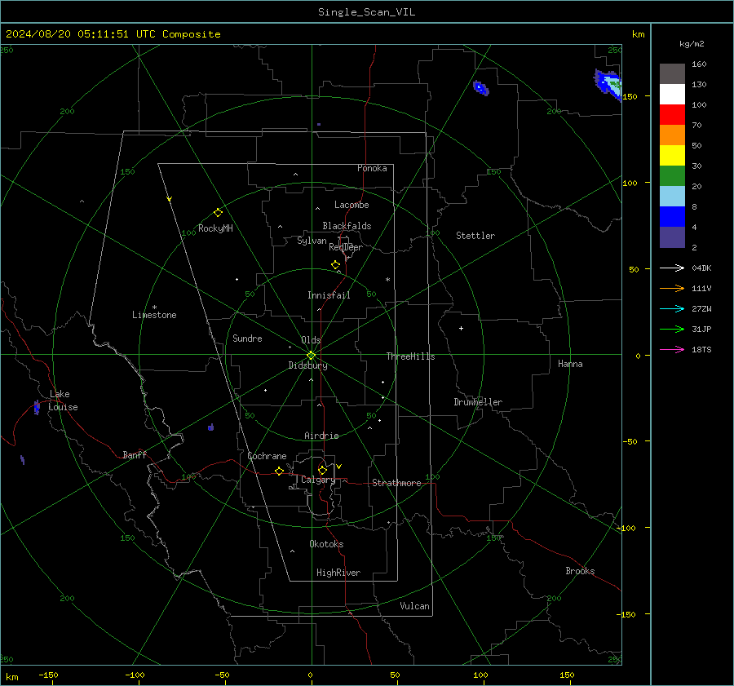734x686 pixels.
Task: Click the orange 111V arrow legend icon
Action: pyautogui.click(x=672, y=289)
